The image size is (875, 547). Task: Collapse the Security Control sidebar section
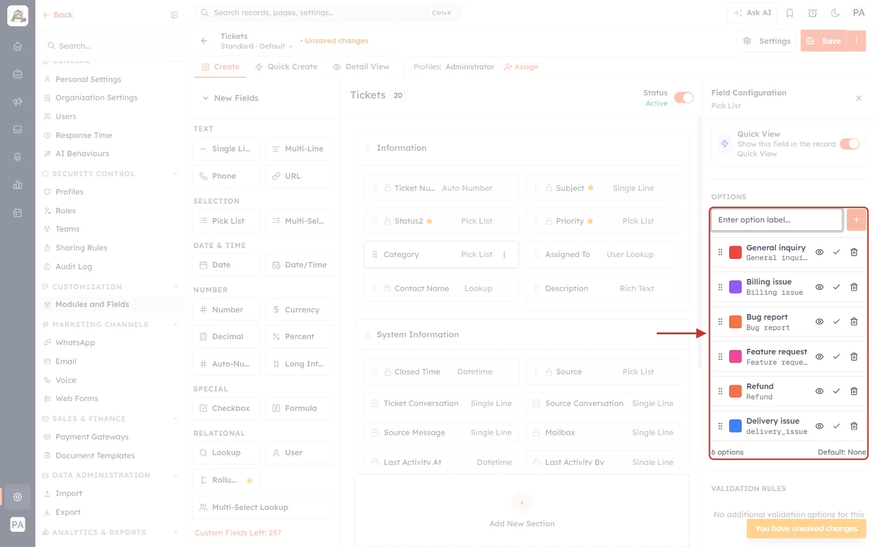click(176, 174)
